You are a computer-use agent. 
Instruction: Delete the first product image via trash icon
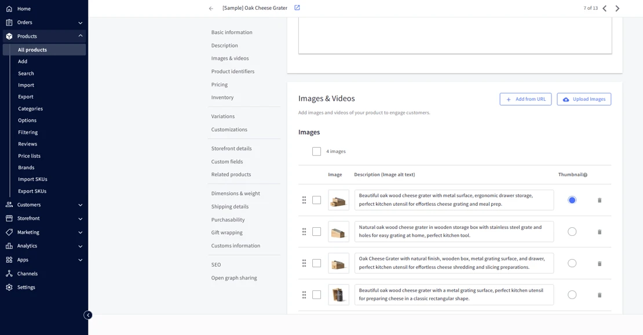click(x=599, y=199)
